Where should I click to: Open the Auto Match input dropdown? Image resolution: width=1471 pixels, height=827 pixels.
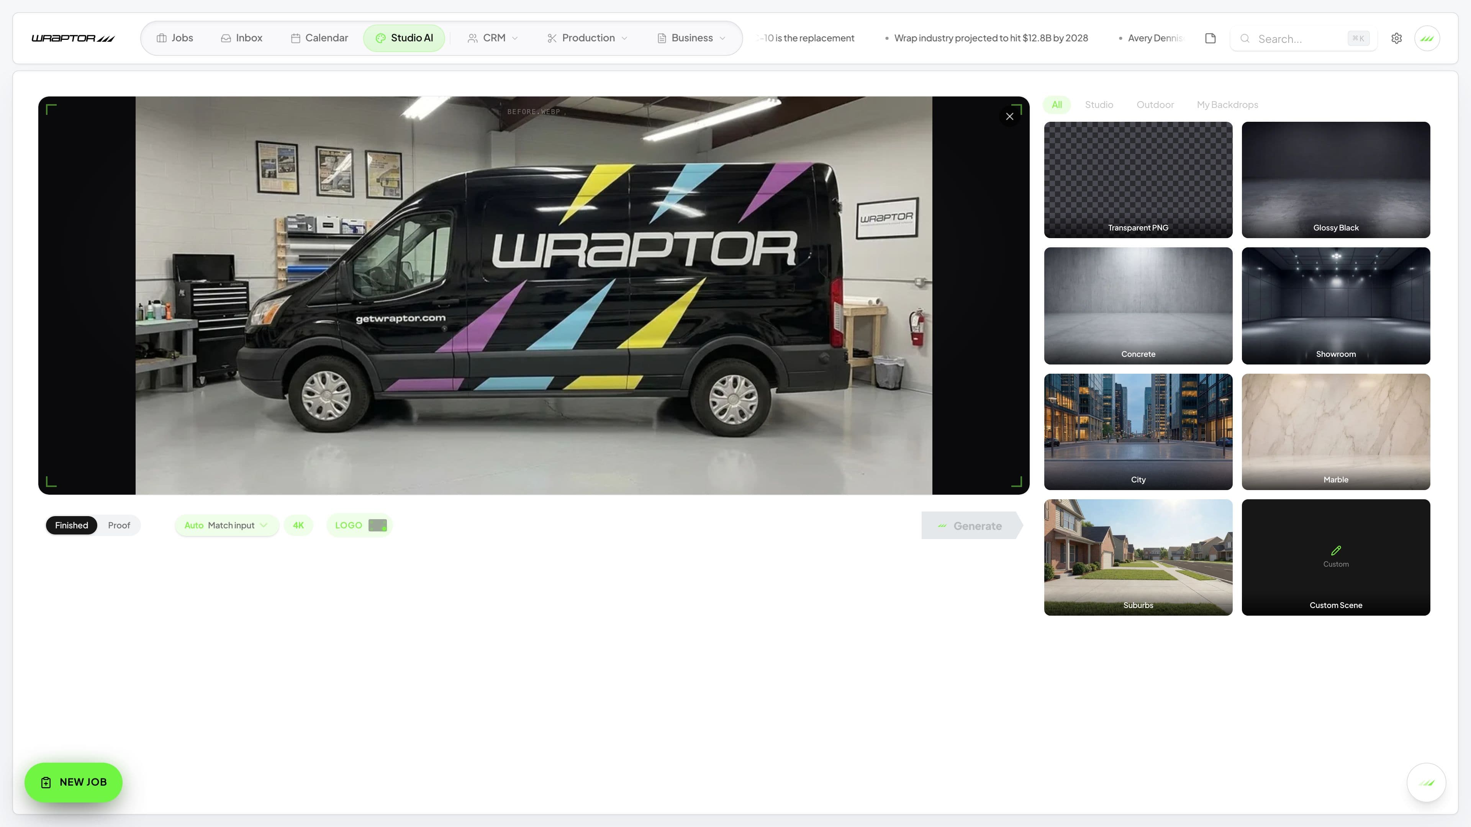click(227, 525)
